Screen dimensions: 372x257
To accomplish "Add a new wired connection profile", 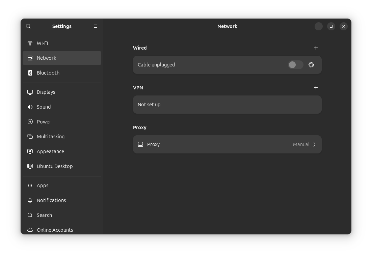I will (316, 48).
